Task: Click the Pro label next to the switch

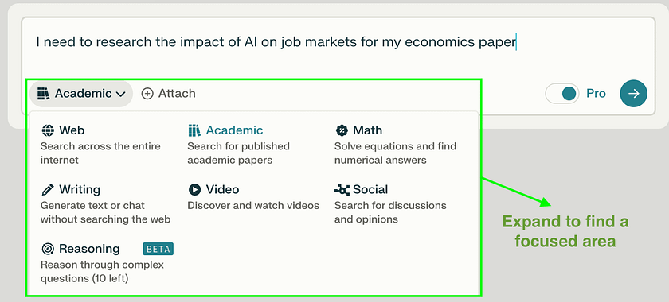Action: (596, 94)
